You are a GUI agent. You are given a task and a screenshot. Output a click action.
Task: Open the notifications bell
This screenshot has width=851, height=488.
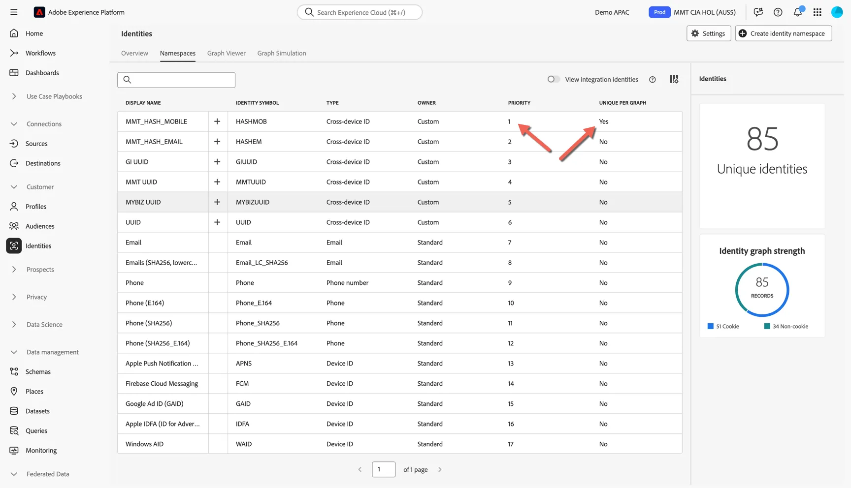tap(798, 12)
